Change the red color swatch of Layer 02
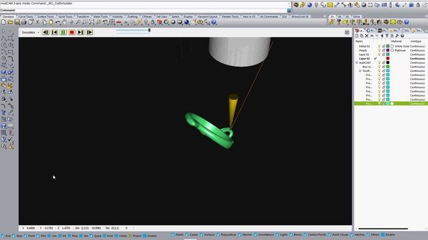428x240 pixels. (x=388, y=59)
